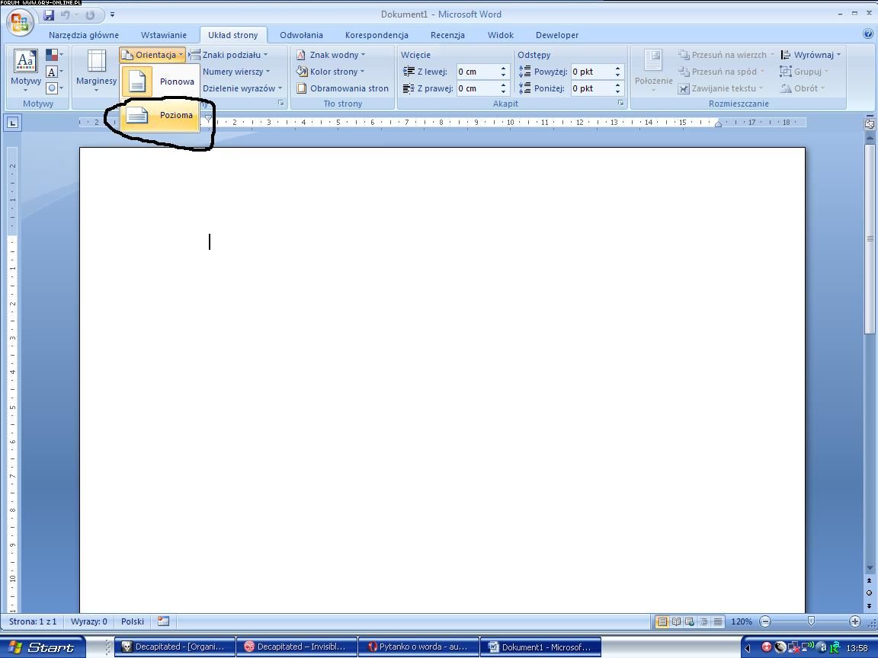Toggle ruler visibility button

pos(870,124)
